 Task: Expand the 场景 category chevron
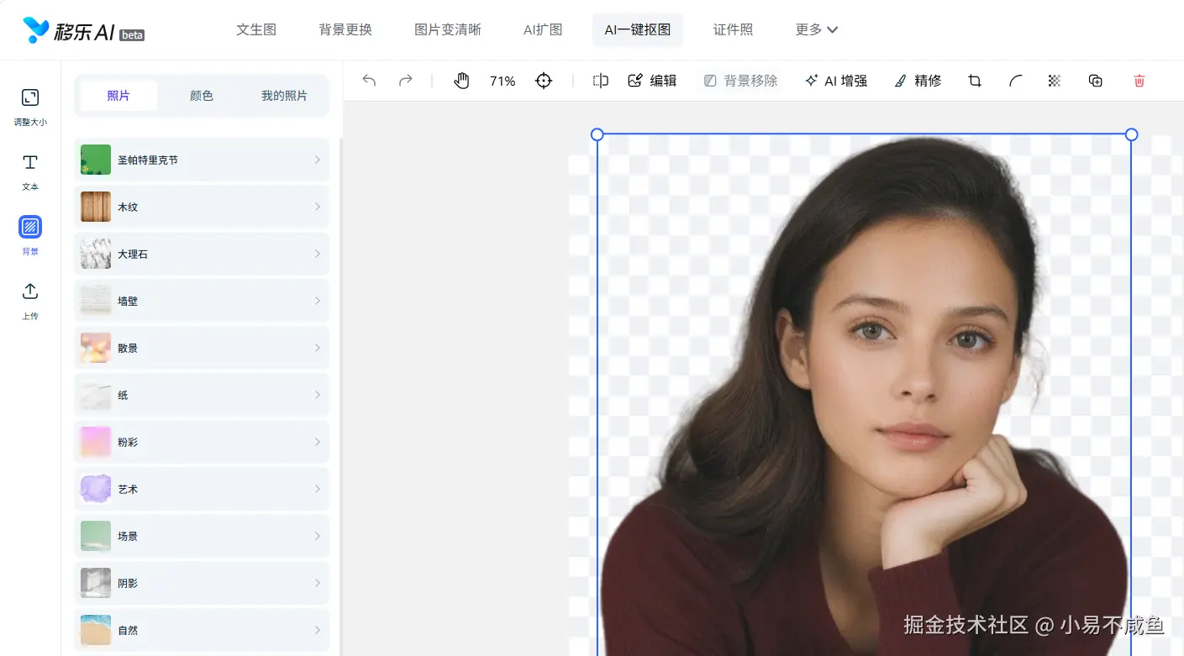(x=317, y=536)
